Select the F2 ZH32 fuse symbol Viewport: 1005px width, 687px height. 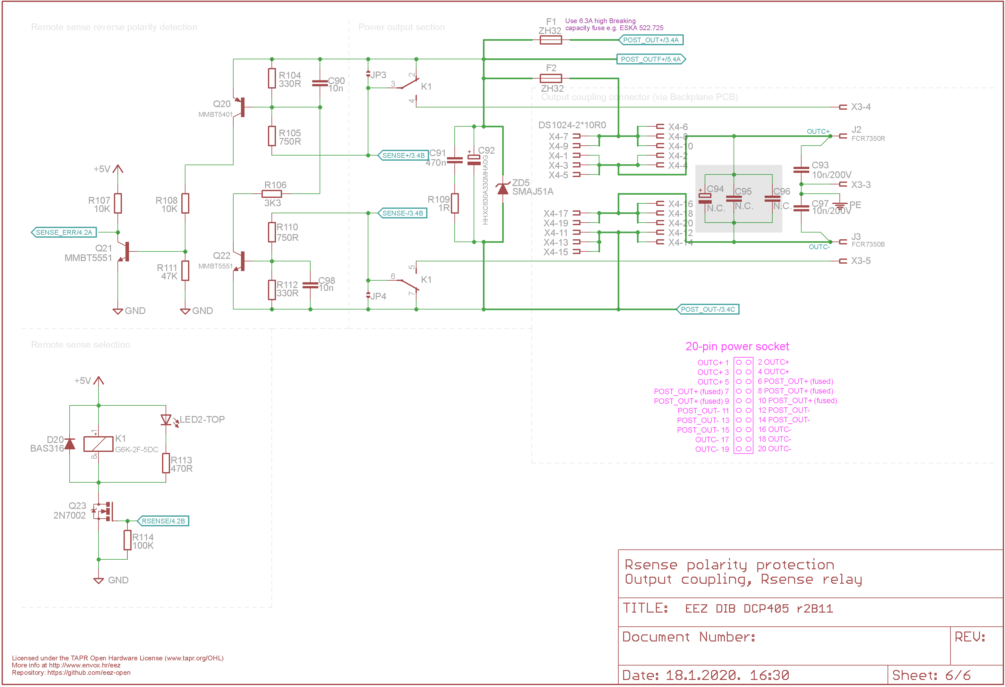(551, 78)
